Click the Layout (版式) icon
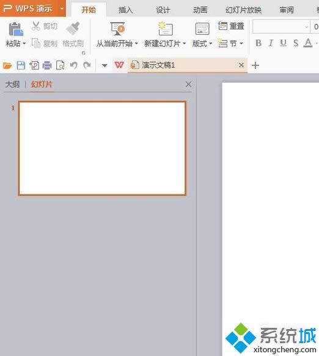319x356 pixels. pyautogui.click(x=202, y=29)
